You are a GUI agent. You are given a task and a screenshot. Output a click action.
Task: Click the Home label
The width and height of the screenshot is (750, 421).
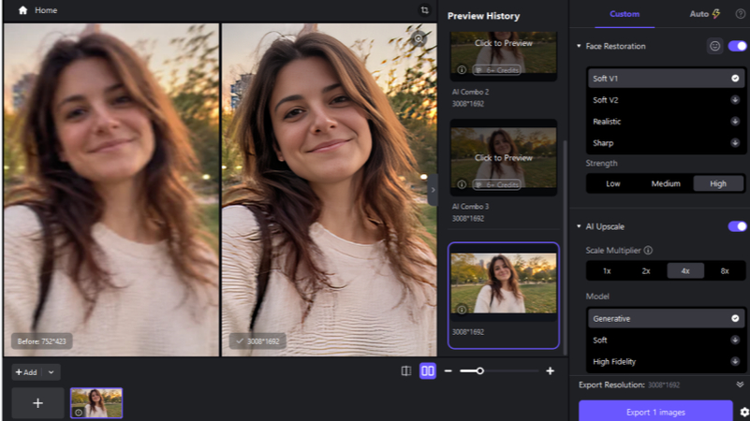[46, 10]
